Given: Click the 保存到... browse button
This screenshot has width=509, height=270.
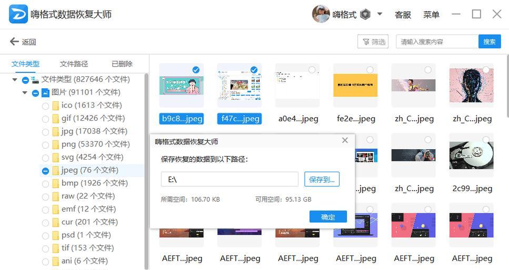Looking at the screenshot, I should [322, 179].
